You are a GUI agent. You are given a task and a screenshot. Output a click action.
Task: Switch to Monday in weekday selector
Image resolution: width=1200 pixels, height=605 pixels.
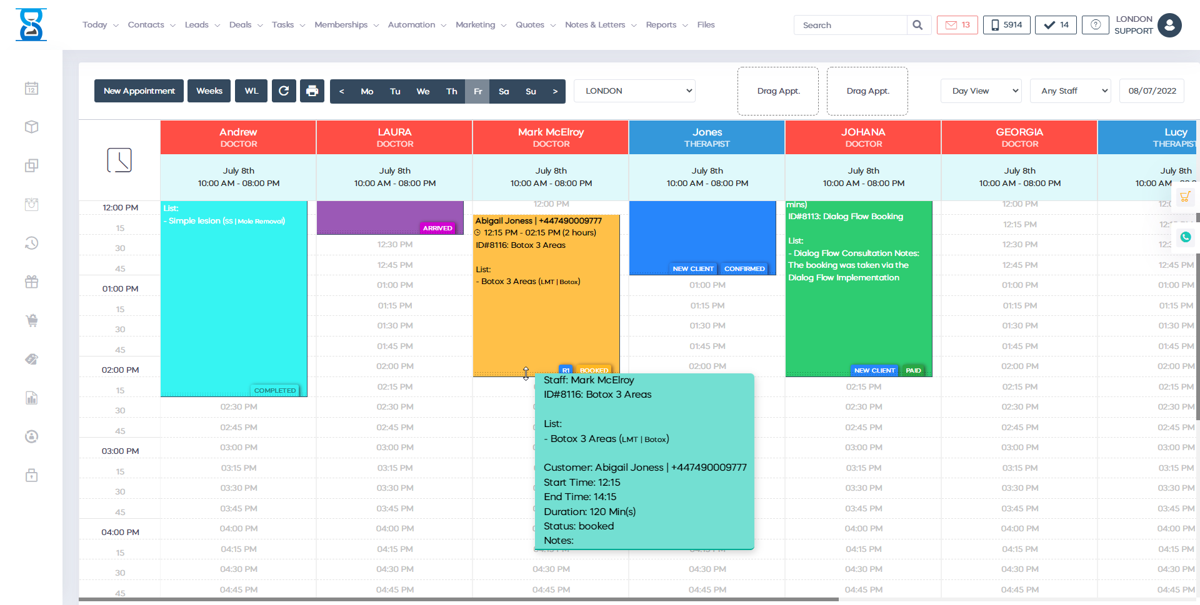(367, 91)
